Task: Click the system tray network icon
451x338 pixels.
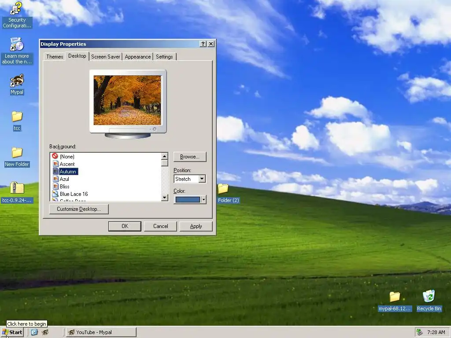Action: pyautogui.click(x=420, y=332)
